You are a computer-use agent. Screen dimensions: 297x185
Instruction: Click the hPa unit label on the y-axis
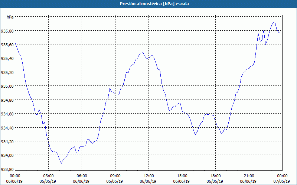[10, 17]
